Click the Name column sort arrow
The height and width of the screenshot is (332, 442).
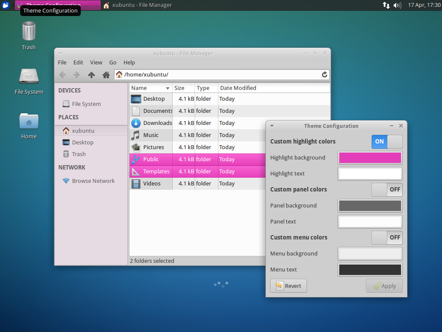tap(167, 88)
